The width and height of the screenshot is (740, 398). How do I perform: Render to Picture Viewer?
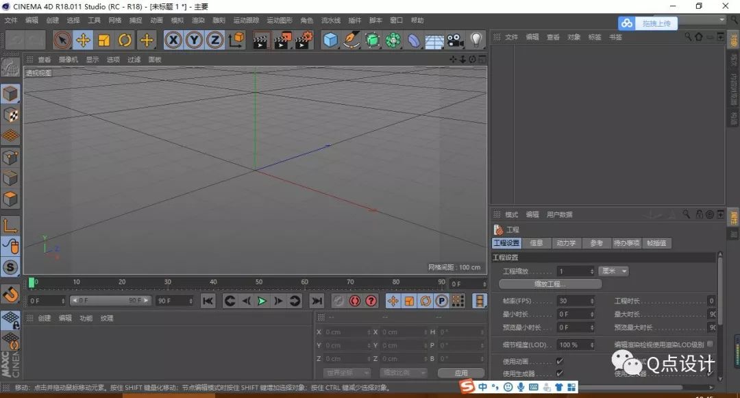pyautogui.click(x=282, y=40)
